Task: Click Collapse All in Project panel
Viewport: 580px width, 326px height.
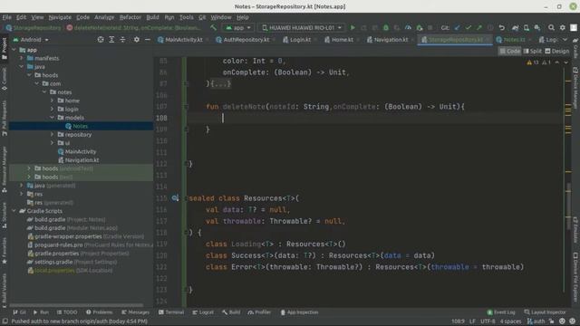Action: tap(122, 40)
